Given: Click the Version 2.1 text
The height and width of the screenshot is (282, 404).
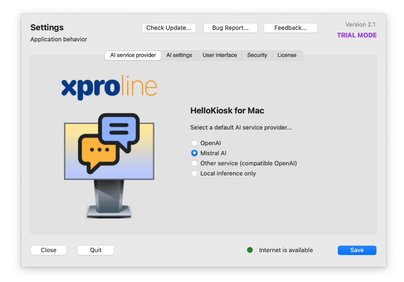Looking at the screenshot, I should tap(360, 25).
